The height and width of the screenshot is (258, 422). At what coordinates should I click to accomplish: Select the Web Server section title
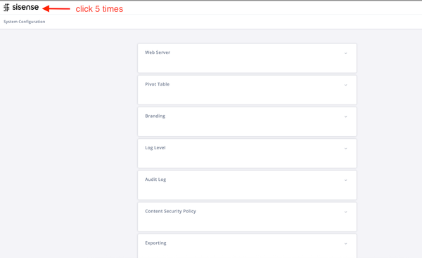tap(158, 53)
